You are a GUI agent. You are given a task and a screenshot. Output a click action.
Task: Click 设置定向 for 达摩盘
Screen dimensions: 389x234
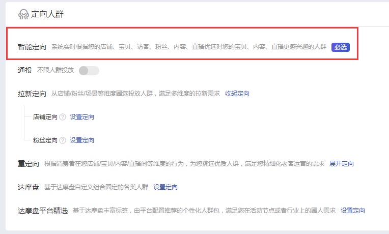(165, 187)
